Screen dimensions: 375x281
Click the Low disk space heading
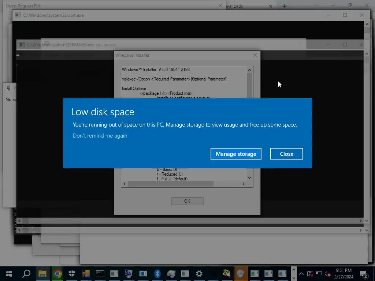[x=103, y=112]
